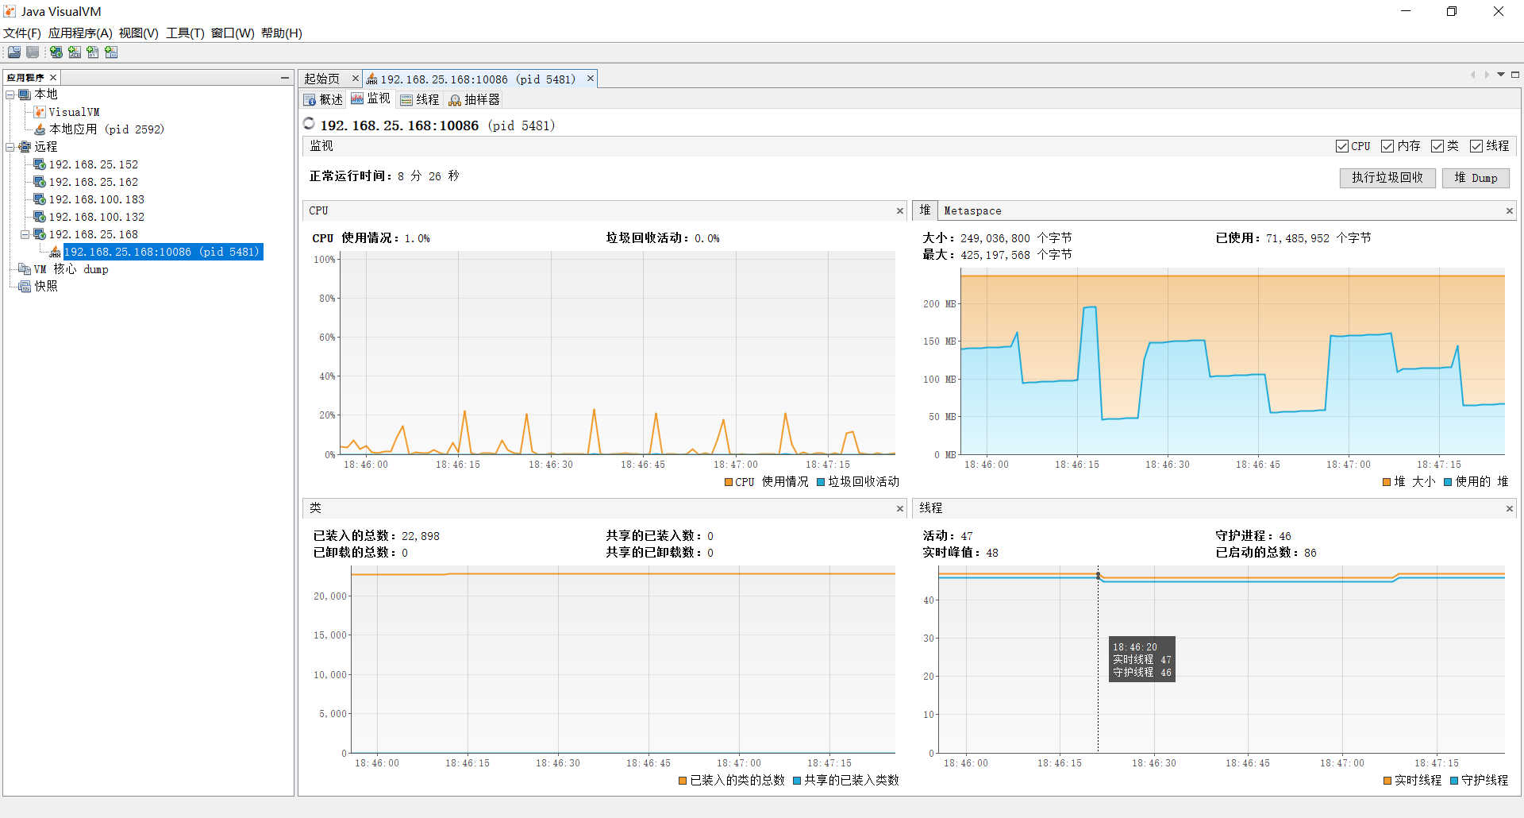
Task: Click the Add VM Coredump toolbar icon
Action: (x=93, y=52)
